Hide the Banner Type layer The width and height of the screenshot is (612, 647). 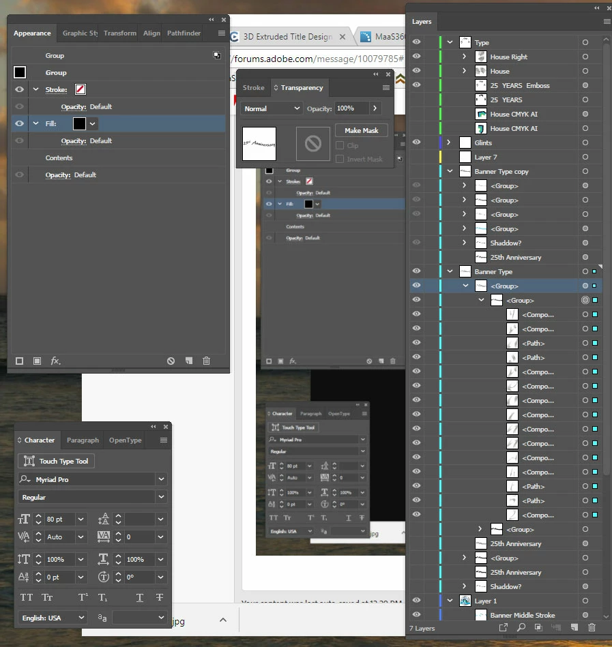[417, 271]
